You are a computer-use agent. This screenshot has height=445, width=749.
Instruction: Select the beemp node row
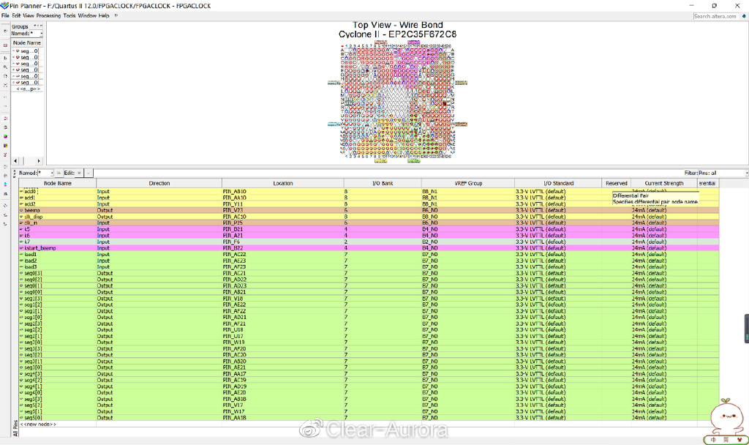369,210
